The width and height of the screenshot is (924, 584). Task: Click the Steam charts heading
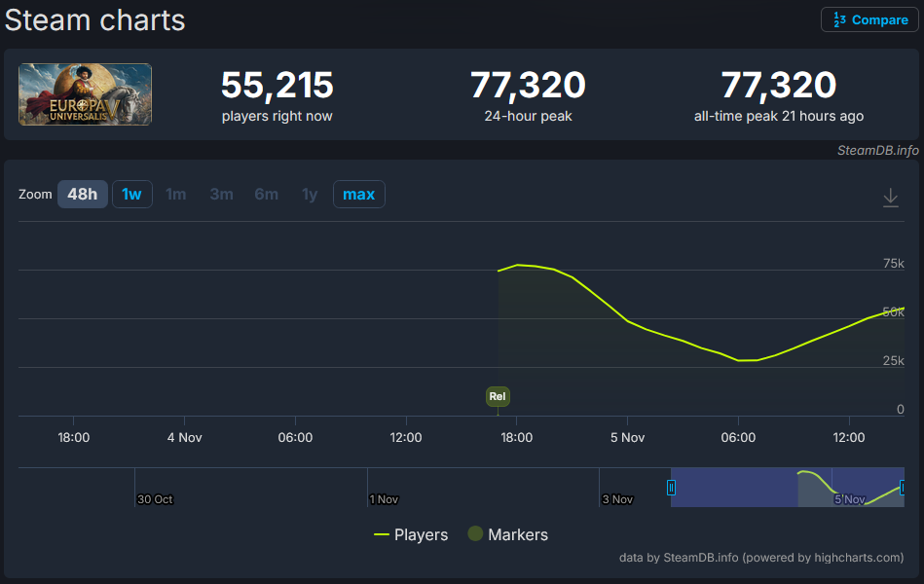[x=94, y=20]
